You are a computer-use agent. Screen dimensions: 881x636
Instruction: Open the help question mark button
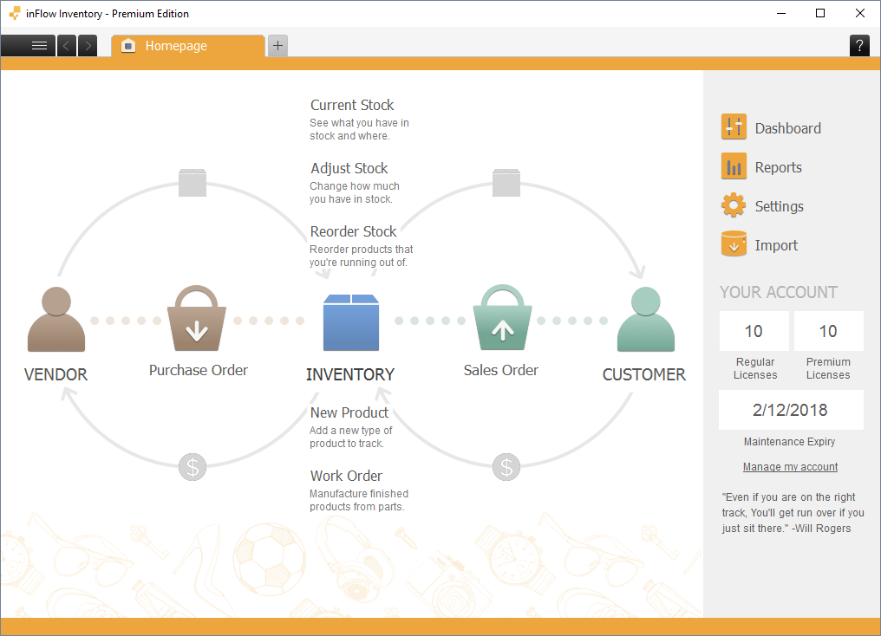[859, 46]
